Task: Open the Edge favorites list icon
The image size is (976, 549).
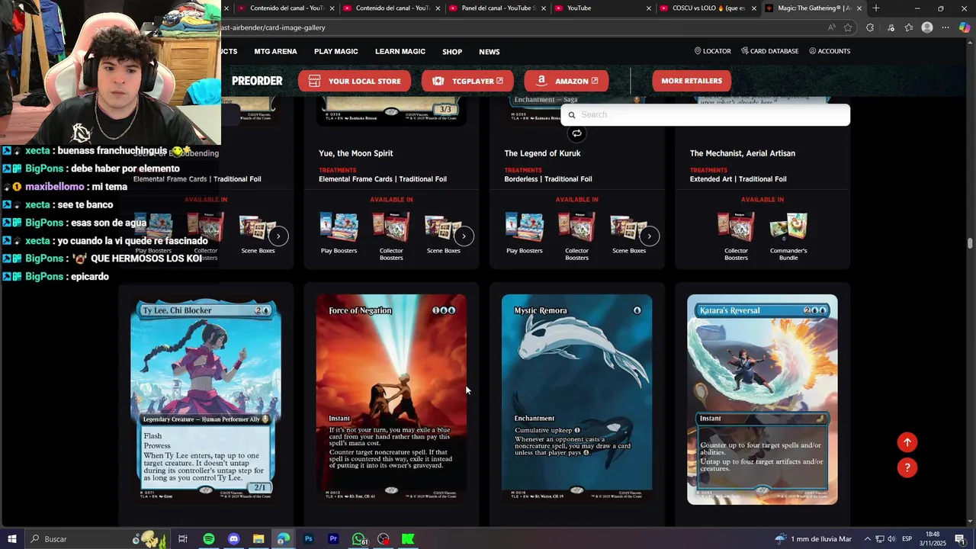Action: click(909, 27)
